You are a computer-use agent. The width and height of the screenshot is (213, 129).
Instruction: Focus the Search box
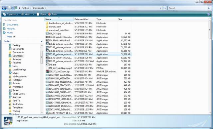[188, 8]
